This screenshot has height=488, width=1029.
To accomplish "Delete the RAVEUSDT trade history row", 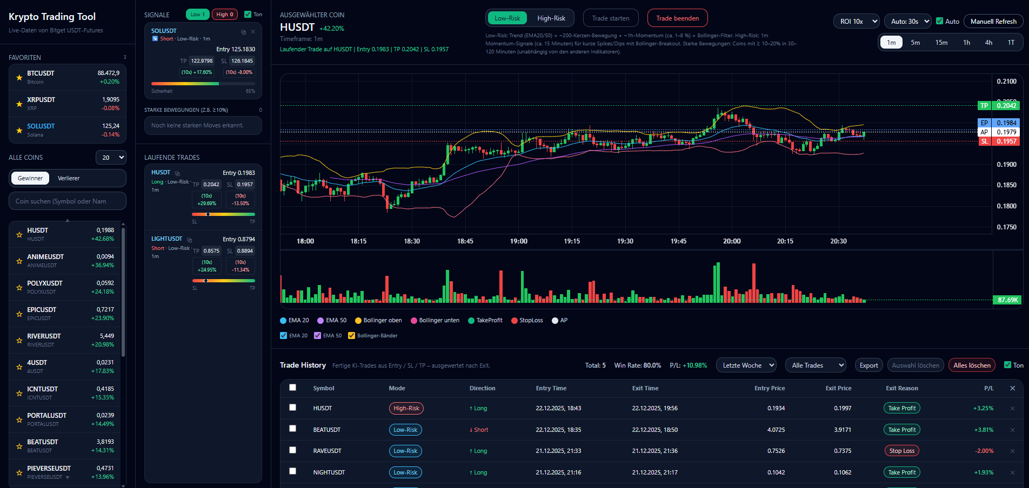I will pos(1012,451).
